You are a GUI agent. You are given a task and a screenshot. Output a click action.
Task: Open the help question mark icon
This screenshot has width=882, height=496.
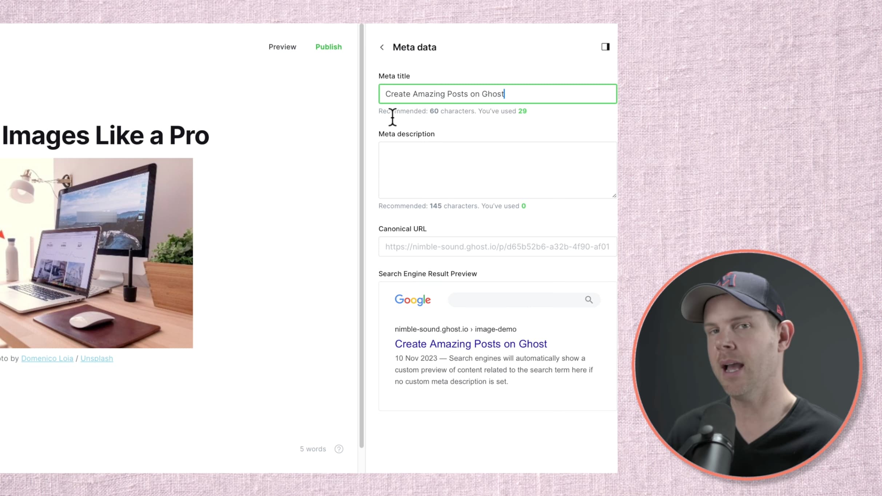pos(339,449)
